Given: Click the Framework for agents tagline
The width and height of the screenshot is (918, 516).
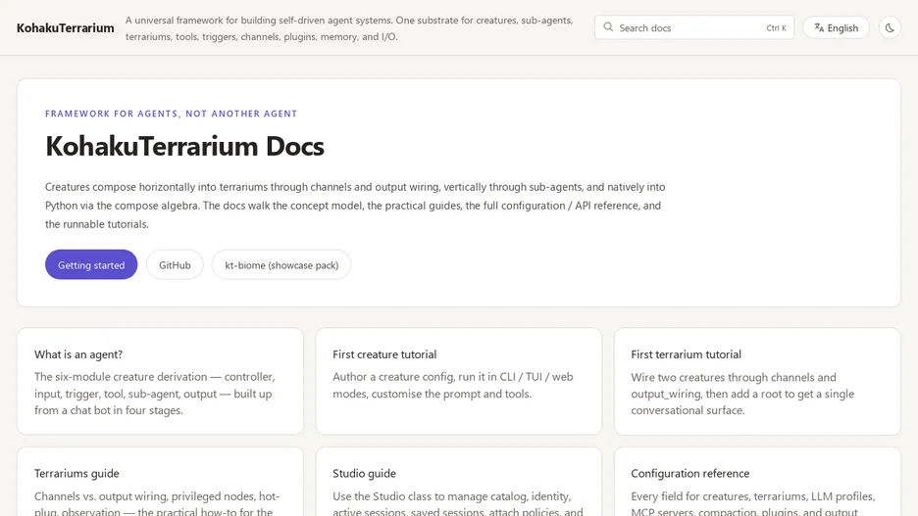Looking at the screenshot, I should tap(171, 114).
